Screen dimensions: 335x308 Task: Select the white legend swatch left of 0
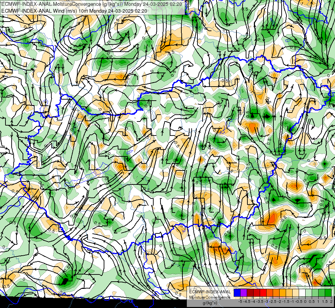pyautogui.click(x=302, y=293)
